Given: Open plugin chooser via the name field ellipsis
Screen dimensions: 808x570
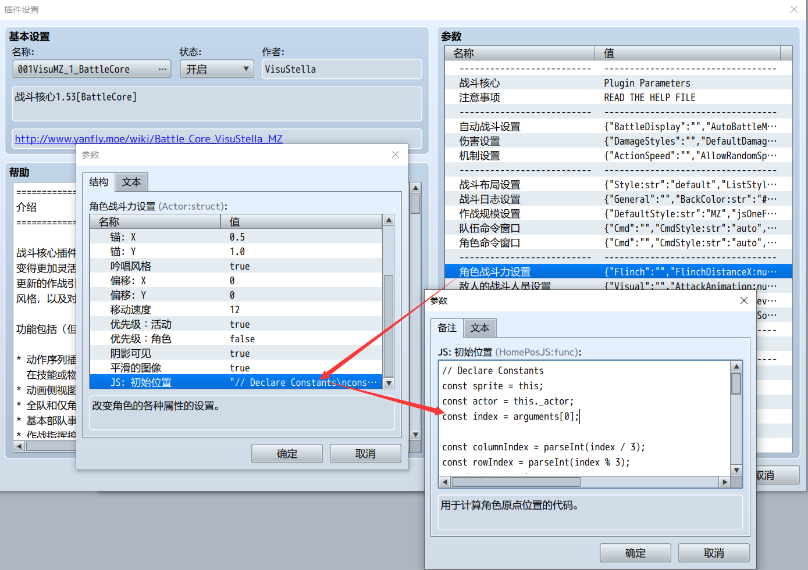Looking at the screenshot, I should point(162,69).
